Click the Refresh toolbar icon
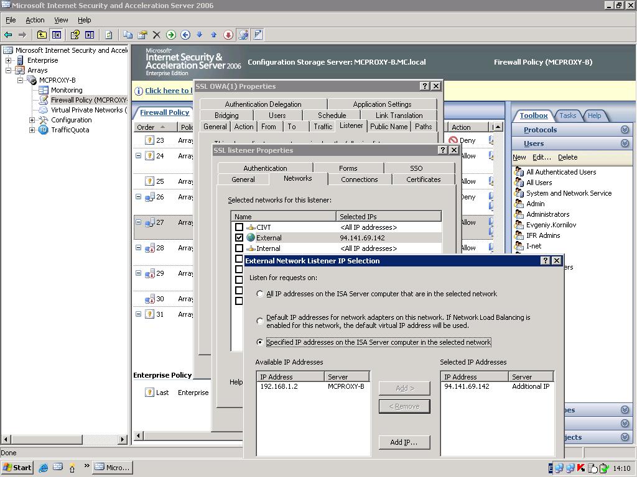This screenshot has width=637, height=477. pyautogui.click(x=108, y=35)
